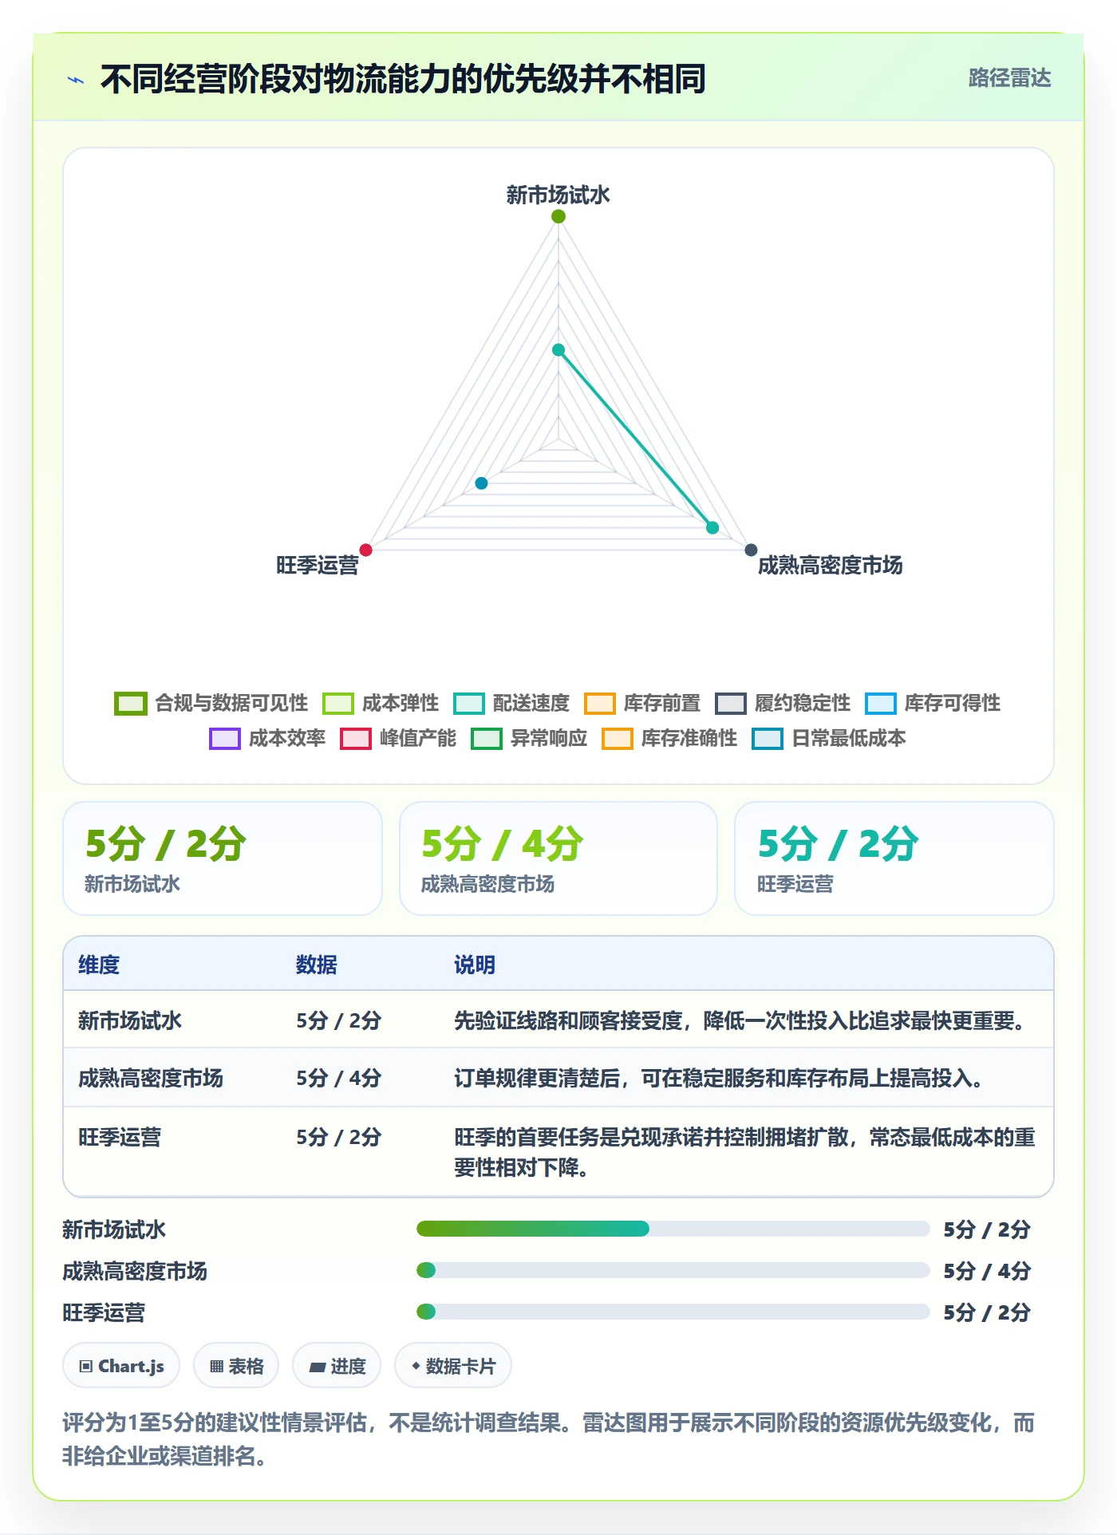Click the 说明 column header

point(475,965)
